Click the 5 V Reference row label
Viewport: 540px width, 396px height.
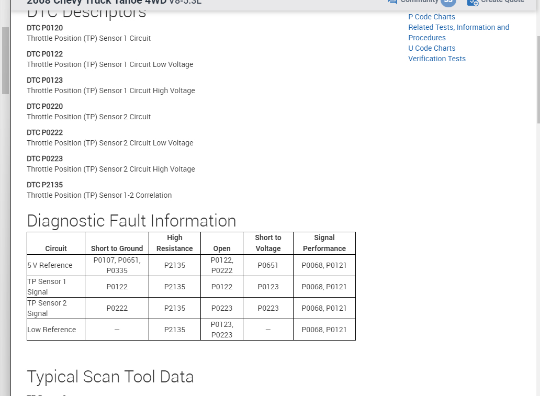pos(50,266)
